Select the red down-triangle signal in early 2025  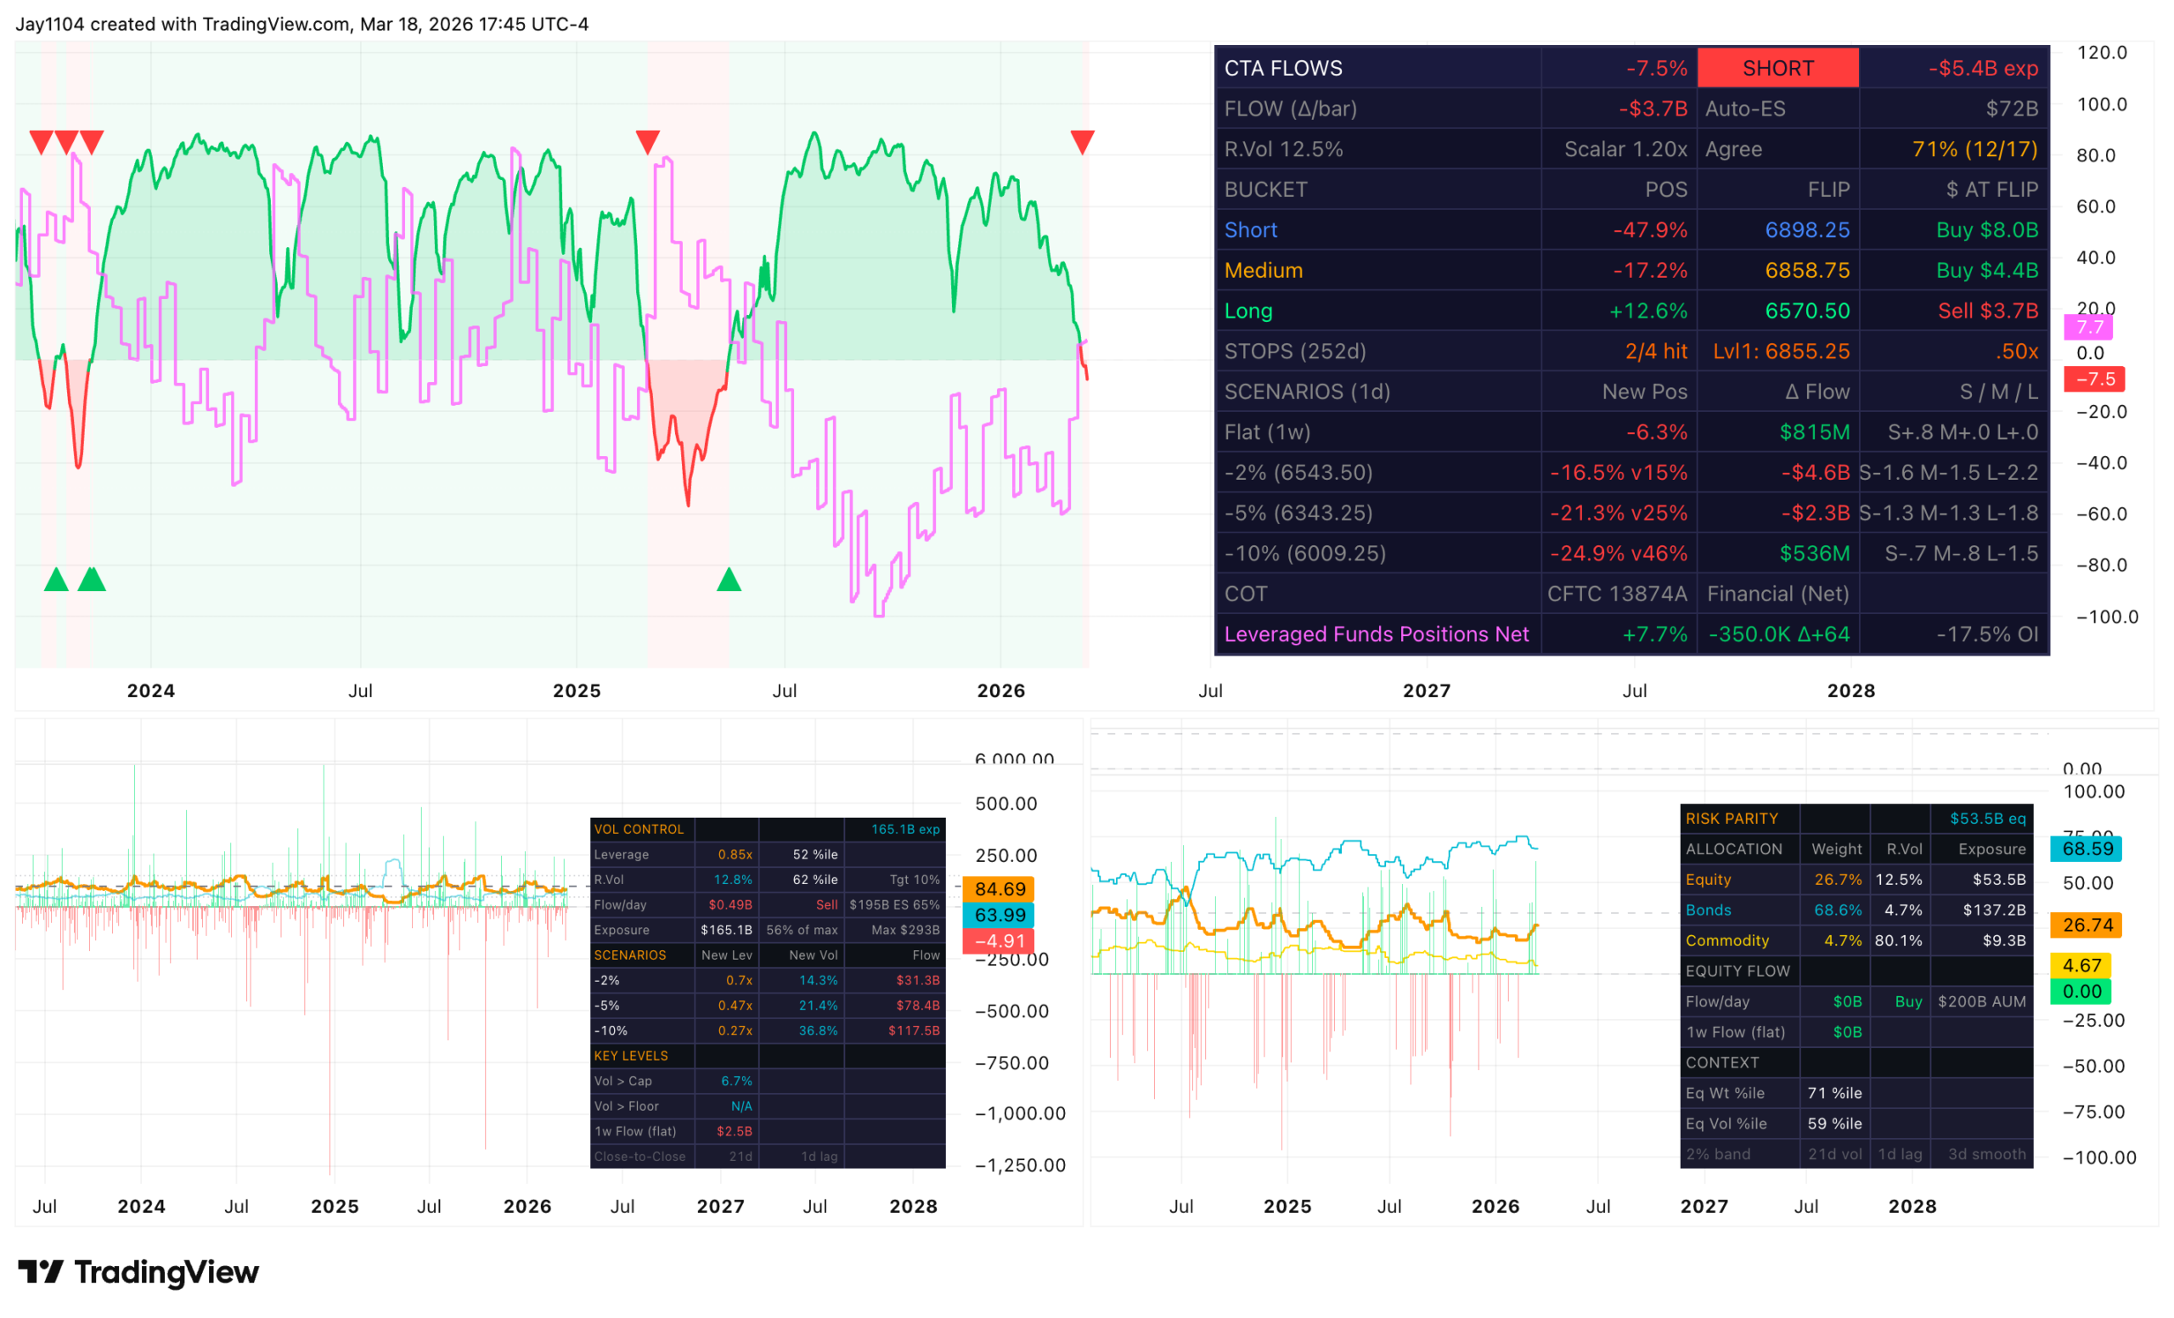click(648, 141)
